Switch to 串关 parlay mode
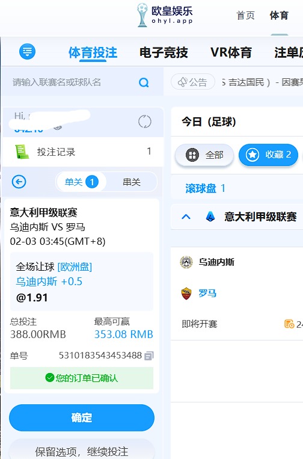The height and width of the screenshot is (459, 303). pyautogui.click(x=132, y=182)
